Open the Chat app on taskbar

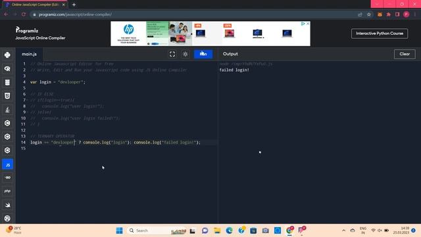click(x=205, y=230)
